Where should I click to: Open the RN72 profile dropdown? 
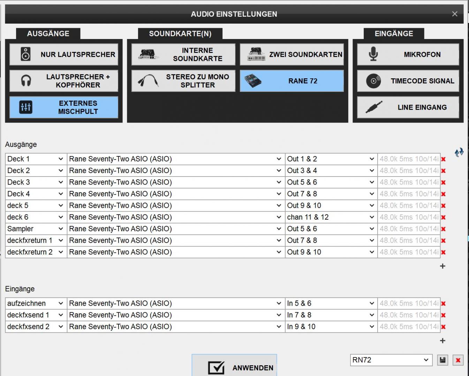point(391,360)
